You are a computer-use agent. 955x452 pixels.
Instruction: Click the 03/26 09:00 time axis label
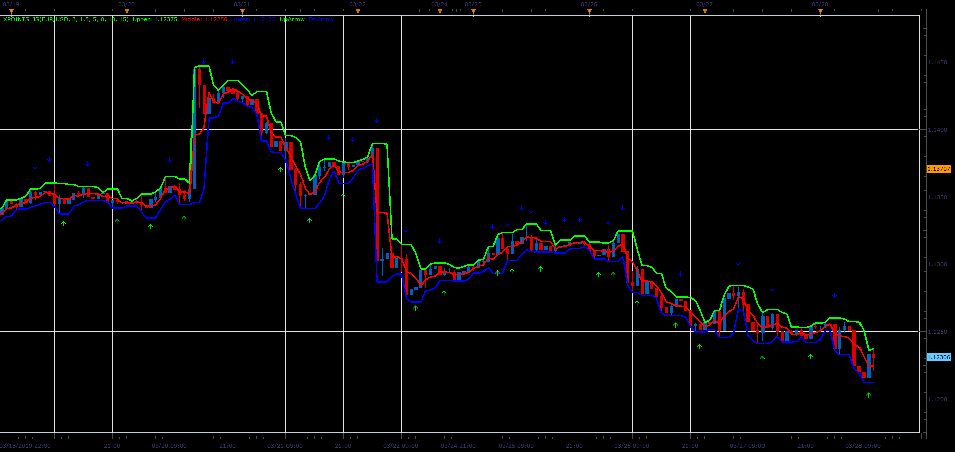click(x=632, y=446)
